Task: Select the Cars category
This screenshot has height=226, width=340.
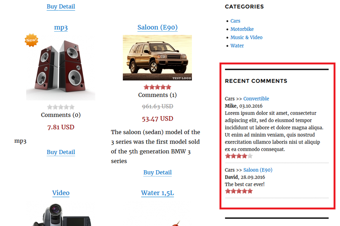Action: (235, 21)
